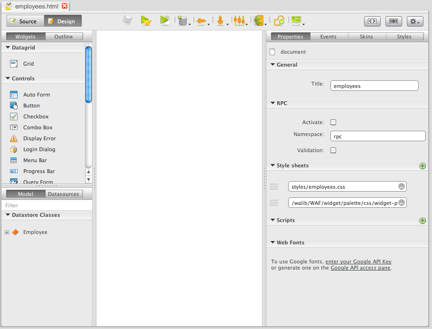
Task: Open the Datasources tab
Action: 64,194
